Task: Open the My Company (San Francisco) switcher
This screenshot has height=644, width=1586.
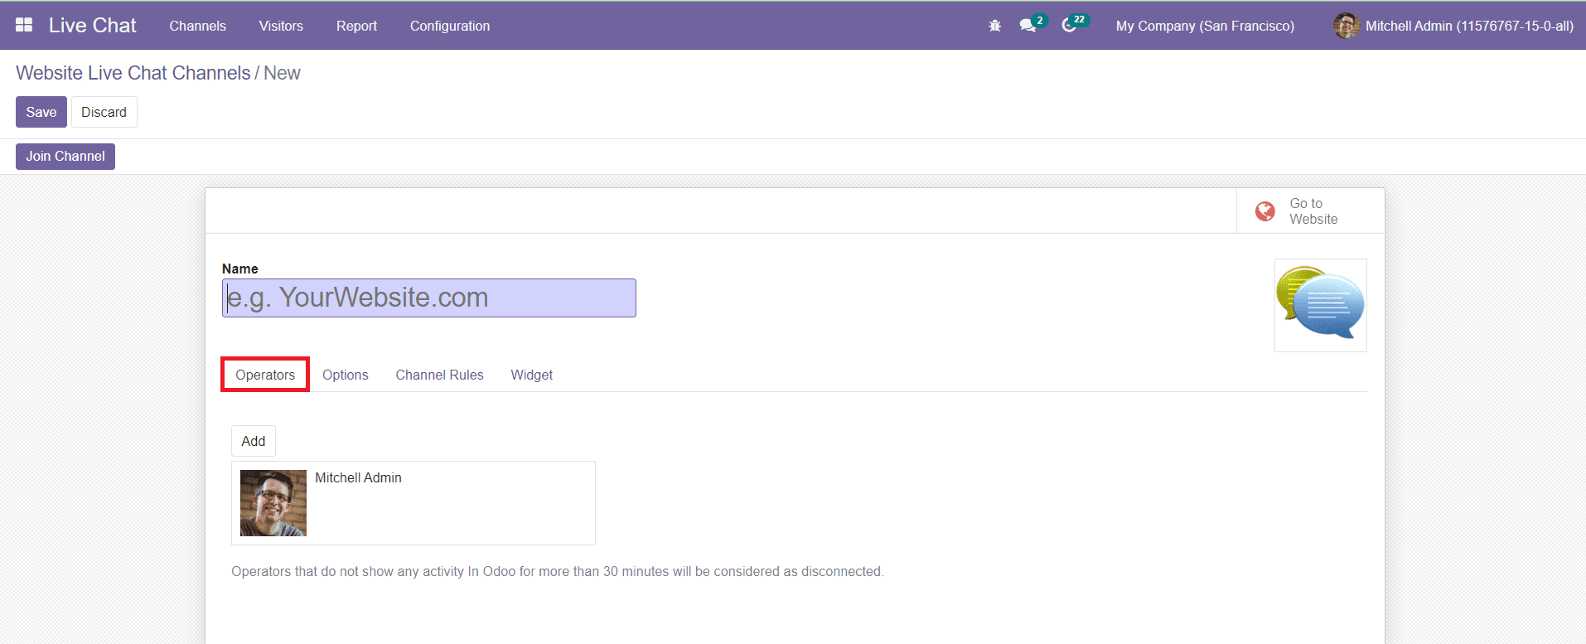Action: tap(1205, 26)
